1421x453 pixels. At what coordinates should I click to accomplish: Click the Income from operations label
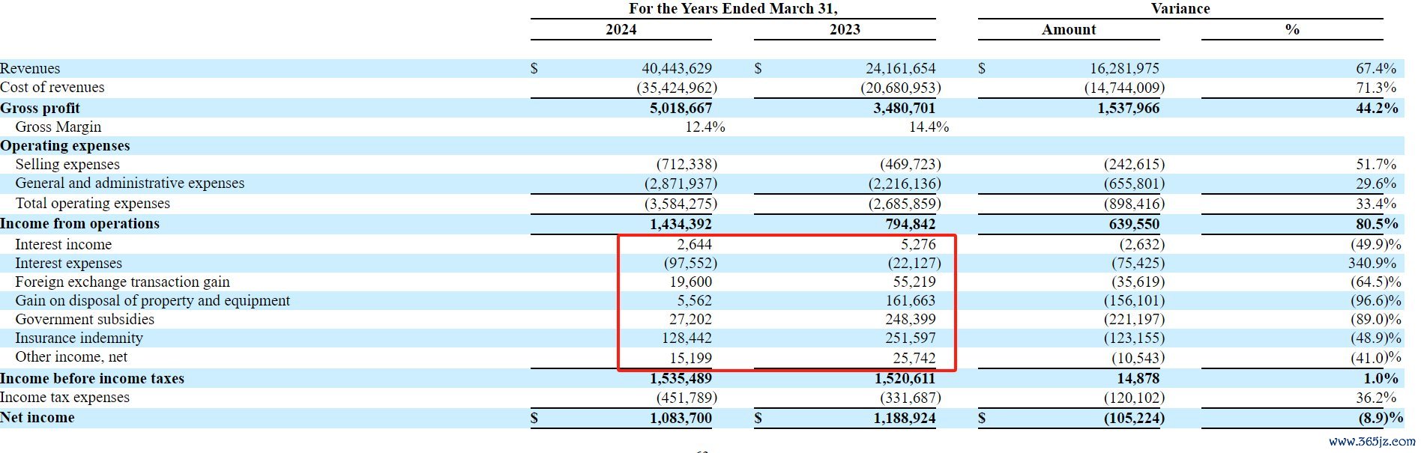[79, 224]
